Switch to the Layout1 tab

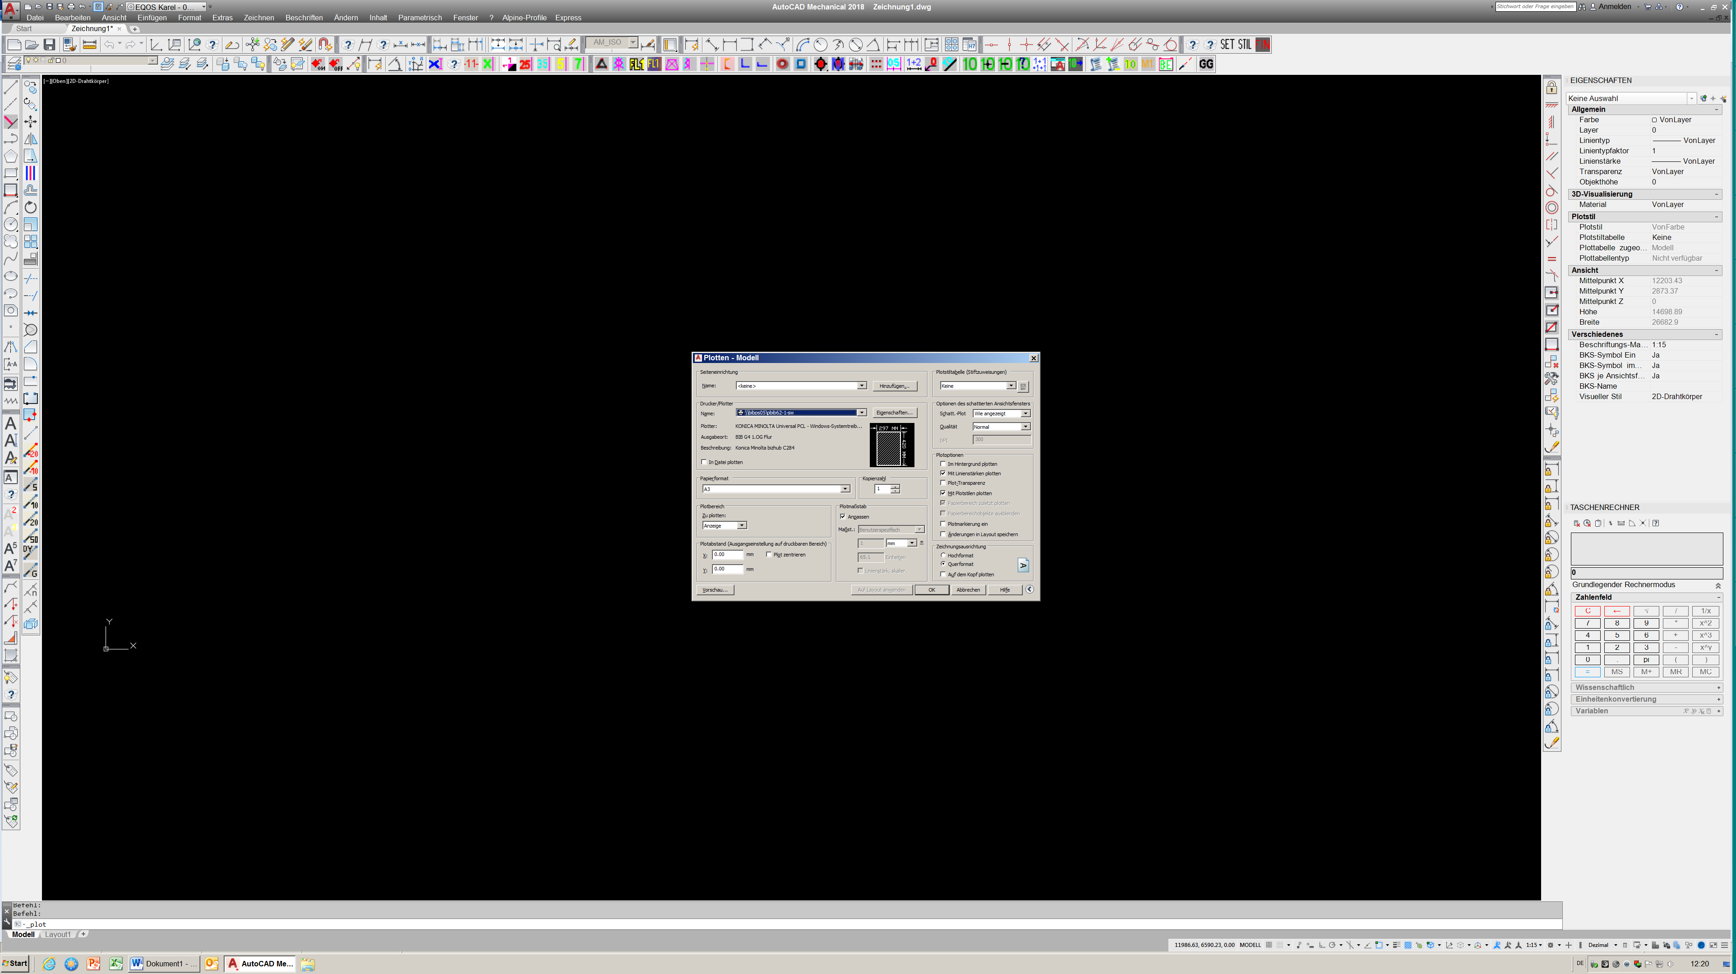[x=57, y=934]
